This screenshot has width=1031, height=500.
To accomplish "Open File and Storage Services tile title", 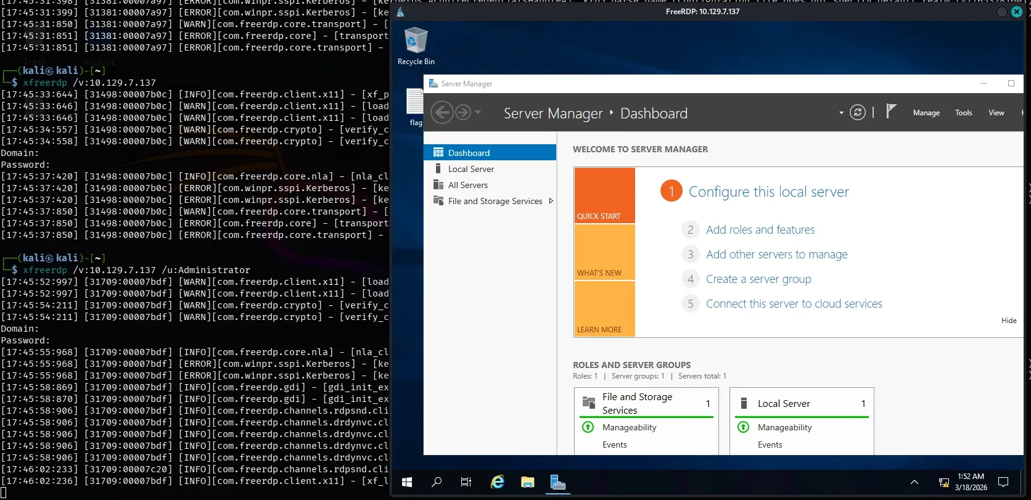I will [x=637, y=403].
